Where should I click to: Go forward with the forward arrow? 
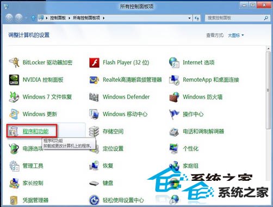coord(18,18)
